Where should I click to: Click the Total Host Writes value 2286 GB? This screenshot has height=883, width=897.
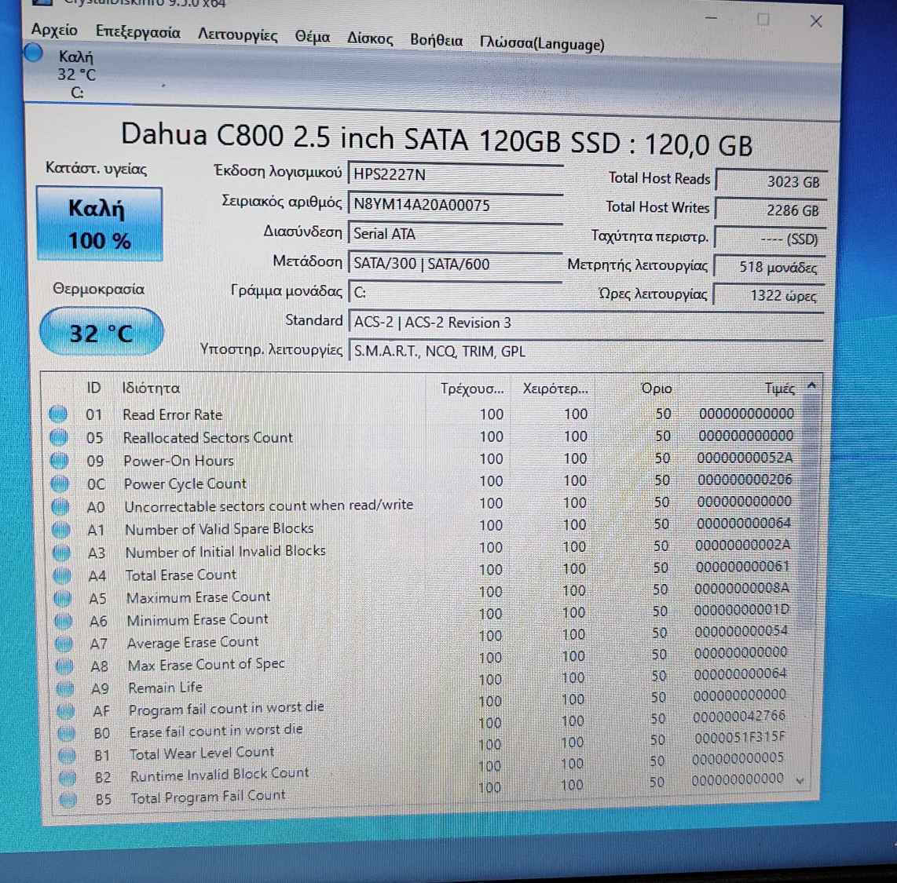click(x=771, y=210)
